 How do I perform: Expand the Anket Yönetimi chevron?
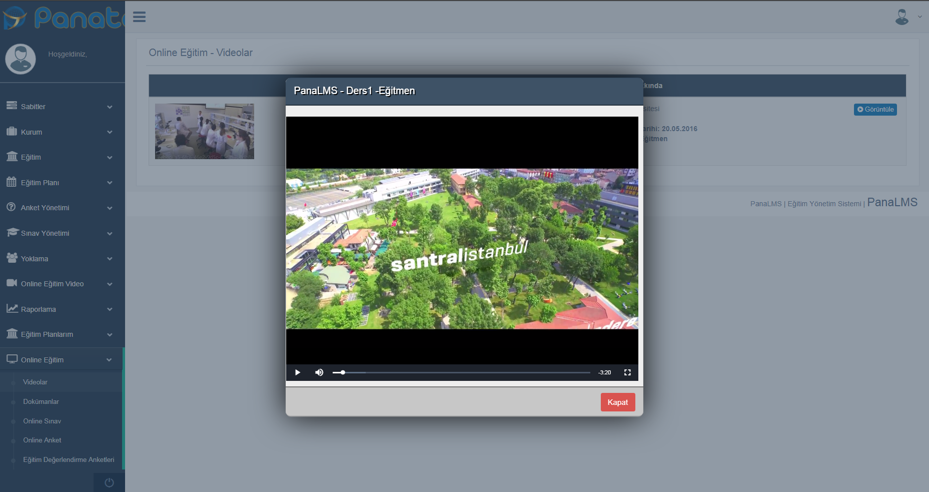click(x=110, y=208)
